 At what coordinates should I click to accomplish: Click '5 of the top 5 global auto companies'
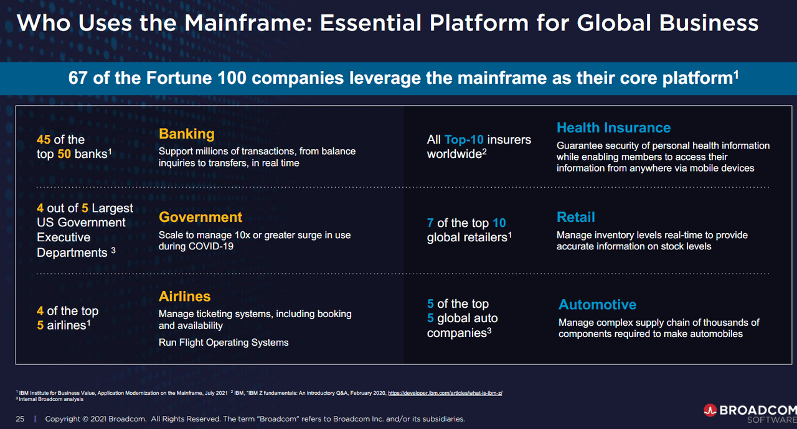point(462,318)
